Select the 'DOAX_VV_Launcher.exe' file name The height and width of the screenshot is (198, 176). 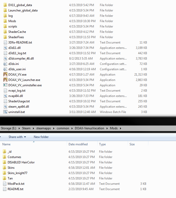(24, 80)
